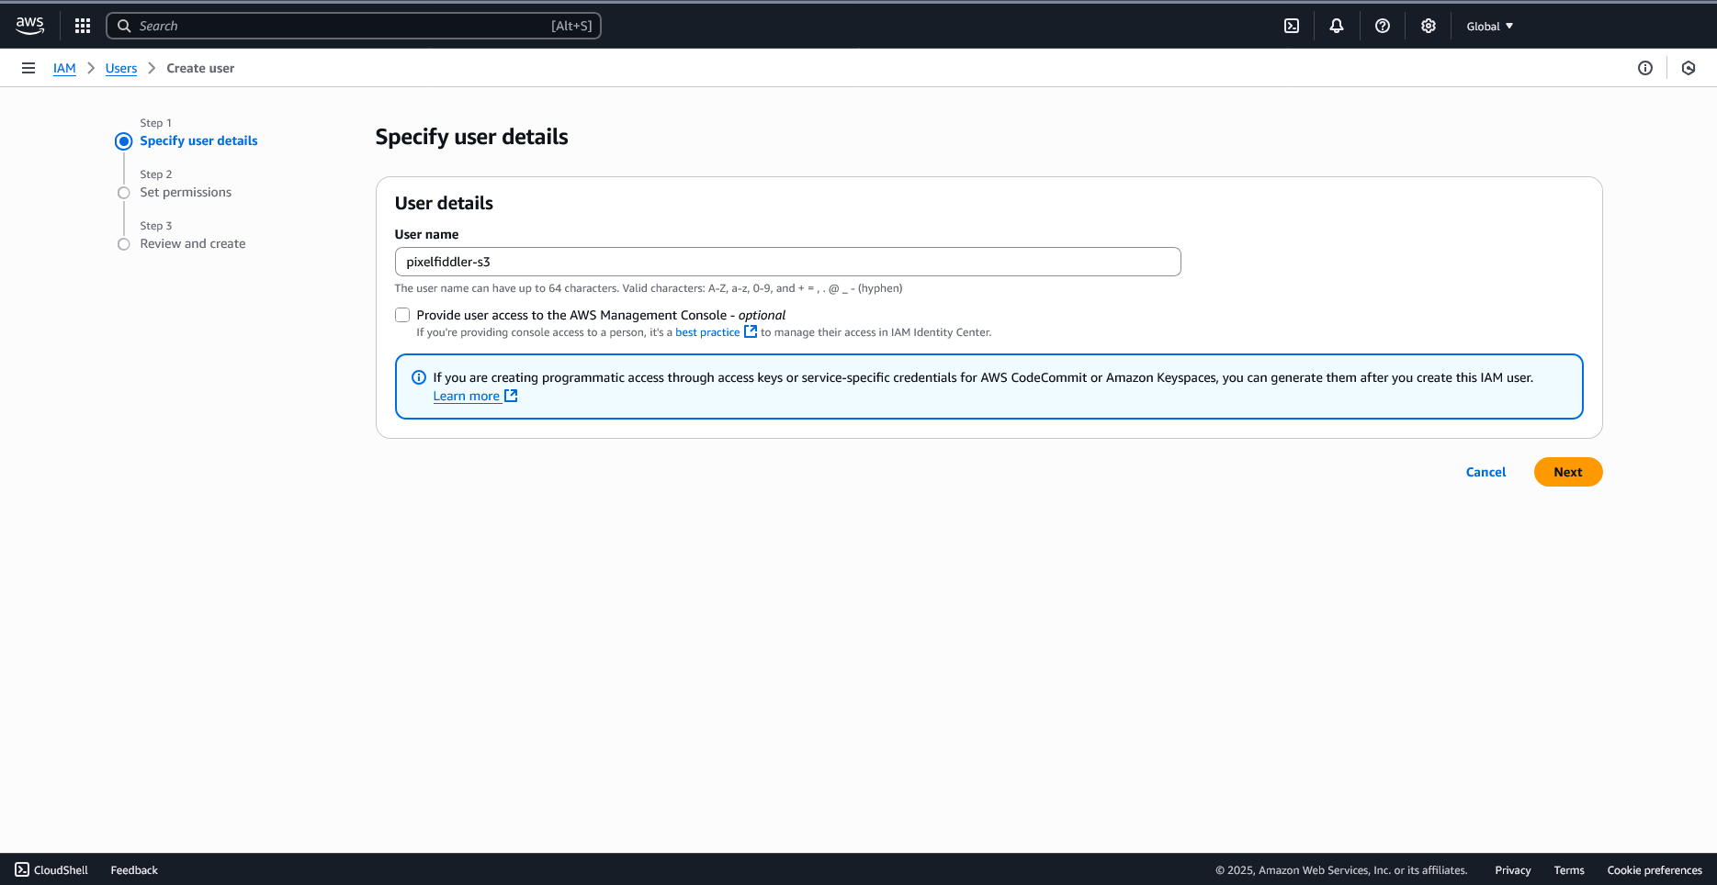
Task: Click the hexagon icon at top right
Action: click(1689, 68)
